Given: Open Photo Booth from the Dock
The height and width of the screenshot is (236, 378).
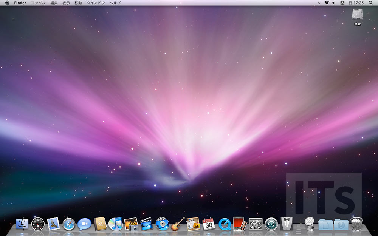Looking at the screenshot, I should 240,225.
